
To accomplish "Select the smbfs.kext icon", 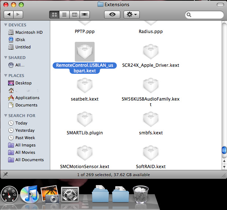I will (151, 119).
